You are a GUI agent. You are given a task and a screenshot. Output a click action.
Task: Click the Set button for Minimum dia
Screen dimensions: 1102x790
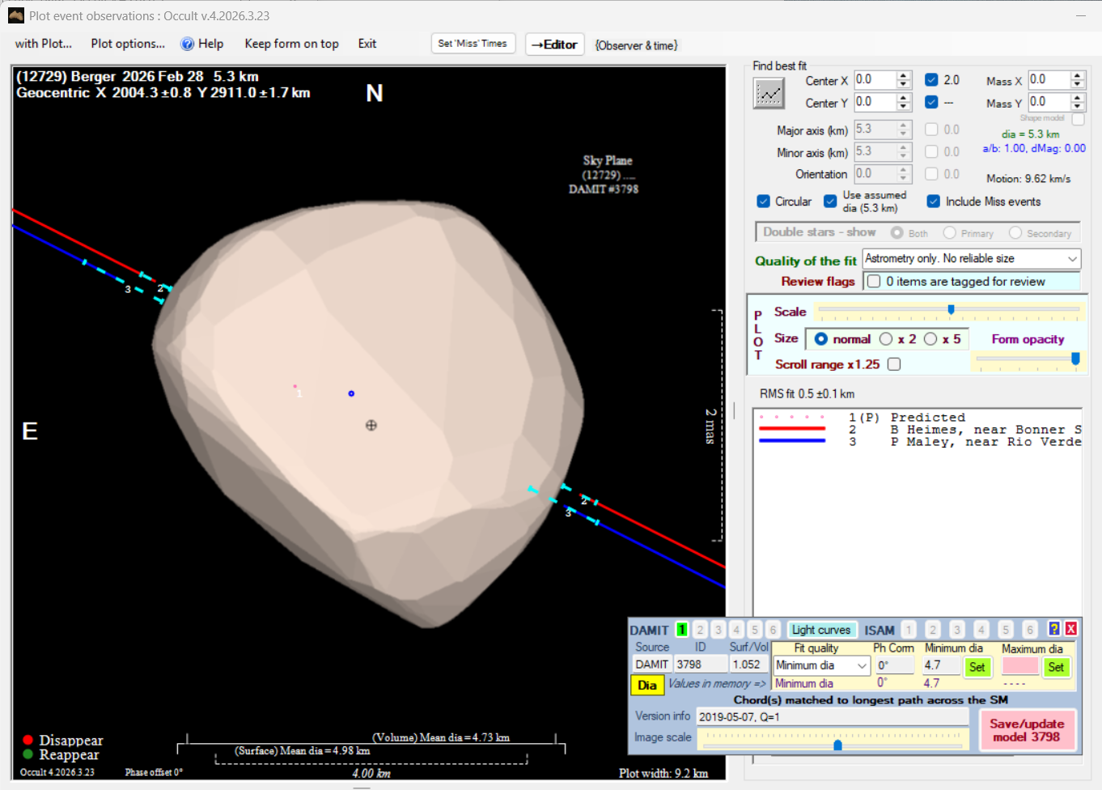(x=977, y=667)
